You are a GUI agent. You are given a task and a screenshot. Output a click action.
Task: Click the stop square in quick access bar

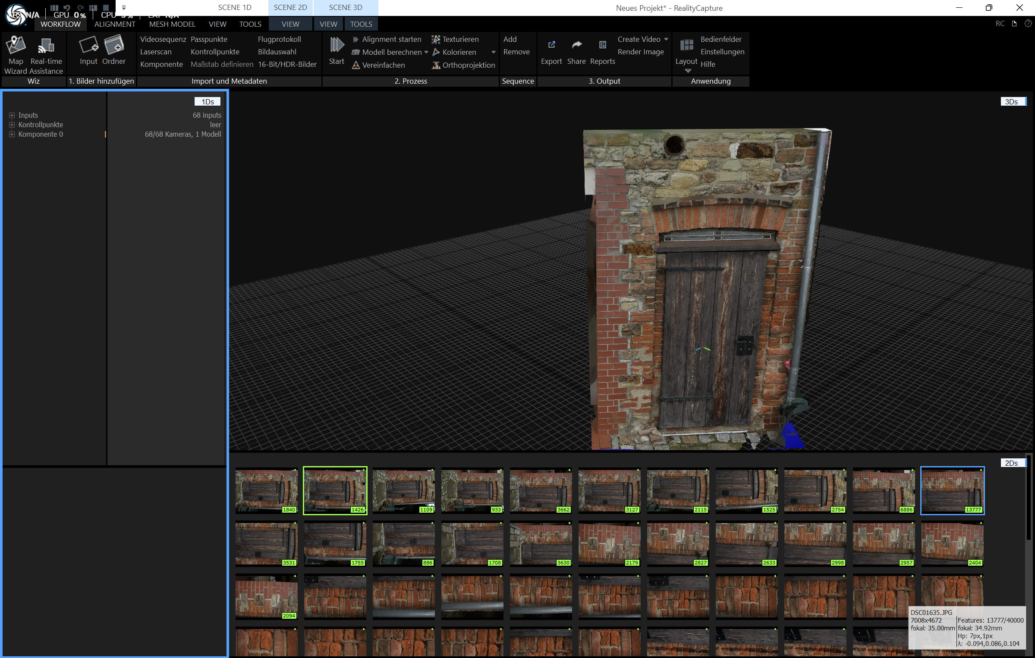[106, 7]
